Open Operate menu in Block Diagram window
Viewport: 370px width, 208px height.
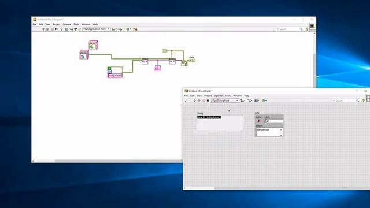coord(67,24)
